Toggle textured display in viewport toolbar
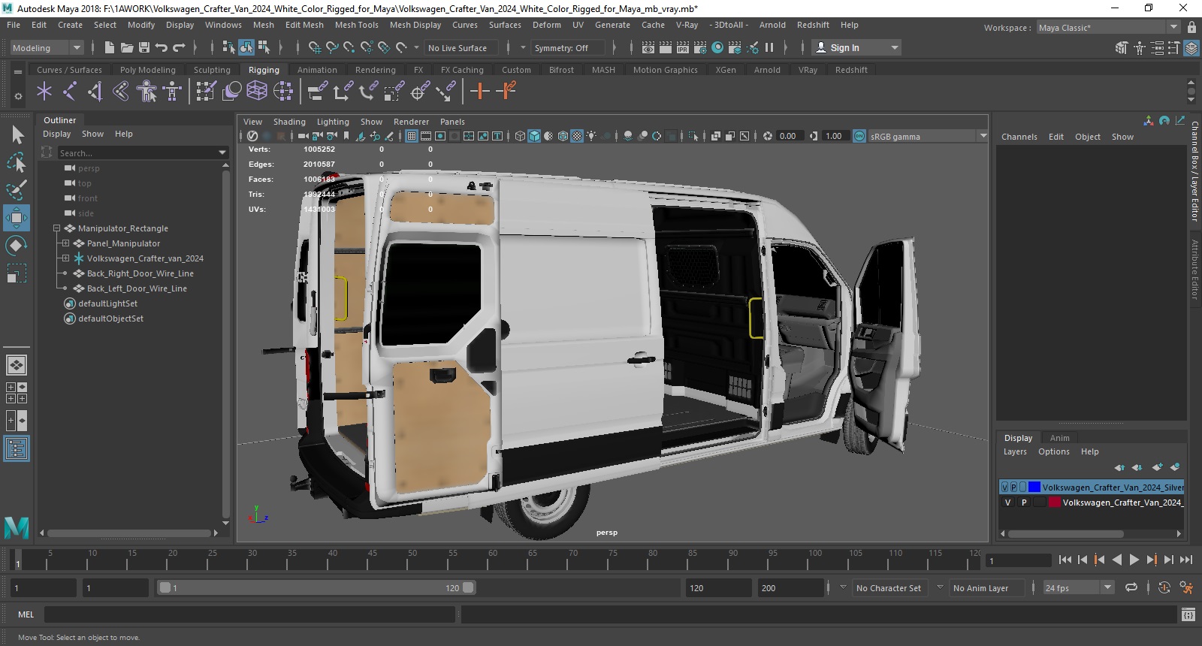The height and width of the screenshot is (646, 1202). pyautogui.click(x=577, y=136)
